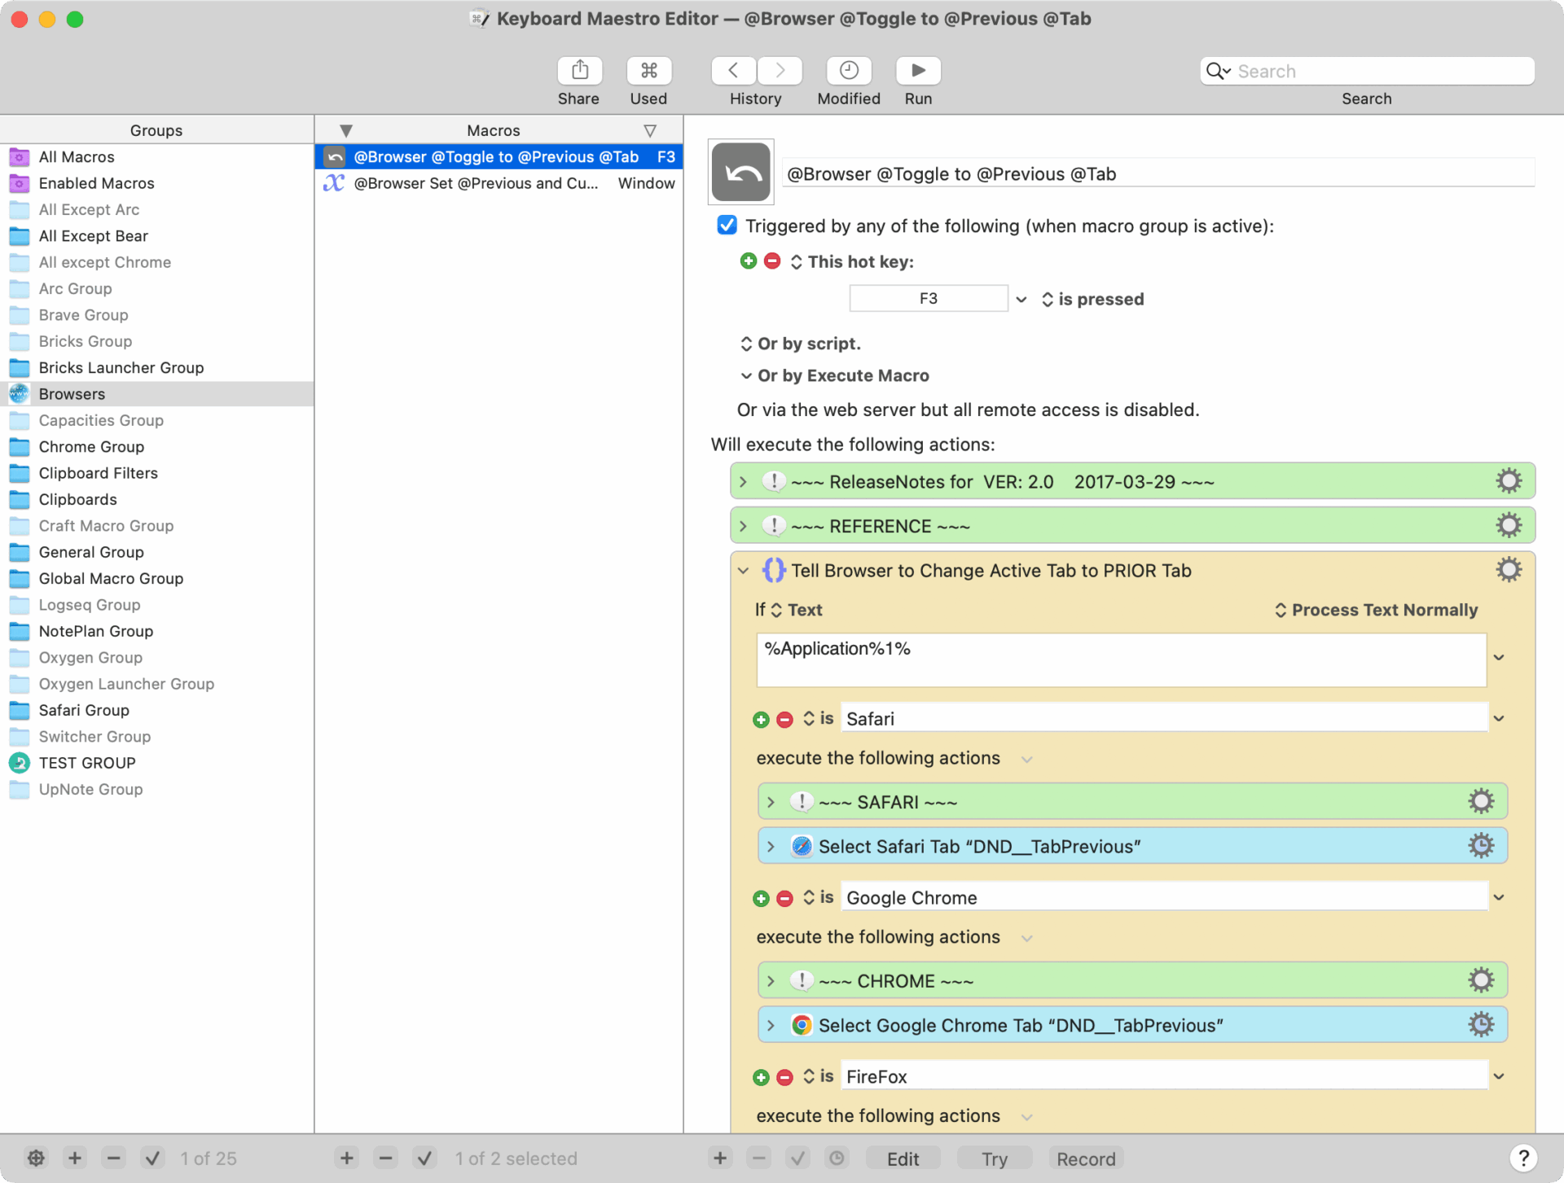Expand the ReleaseNotes comment action
The width and height of the screenshot is (1564, 1183).
tap(743, 482)
